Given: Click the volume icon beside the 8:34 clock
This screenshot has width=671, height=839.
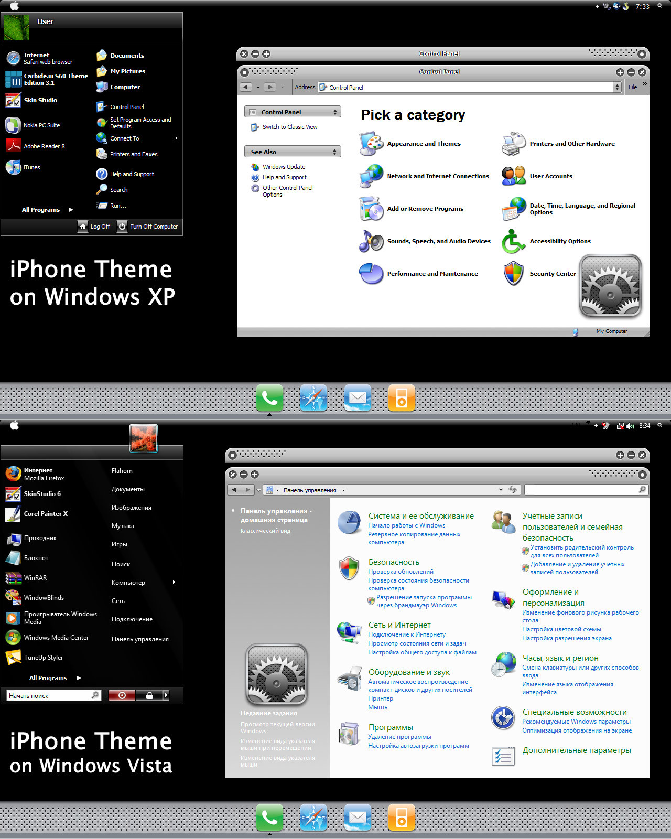Looking at the screenshot, I should (630, 426).
